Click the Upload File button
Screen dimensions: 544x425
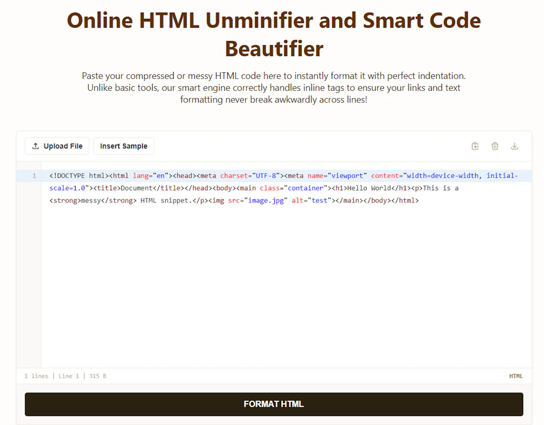(x=57, y=146)
